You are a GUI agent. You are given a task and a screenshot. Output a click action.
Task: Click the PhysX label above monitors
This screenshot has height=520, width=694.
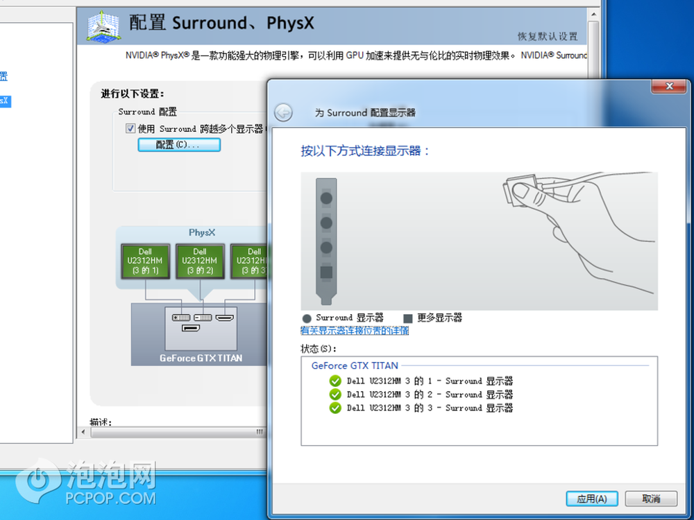pos(202,232)
